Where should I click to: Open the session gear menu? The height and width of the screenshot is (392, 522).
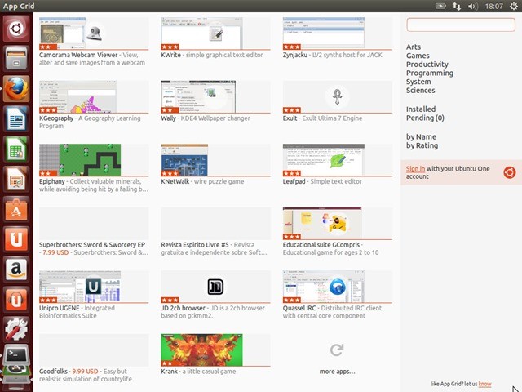pyautogui.click(x=514, y=6)
